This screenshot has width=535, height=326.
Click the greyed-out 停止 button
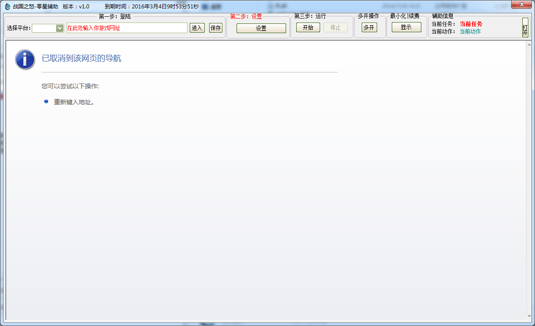pos(335,27)
